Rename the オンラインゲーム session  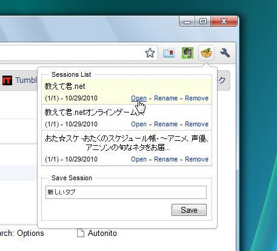click(165, 124)
